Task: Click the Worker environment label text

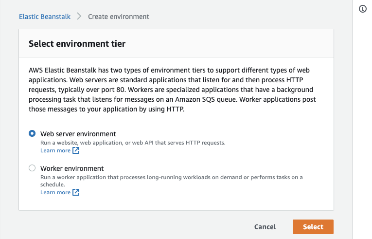Action: point(72,168)
